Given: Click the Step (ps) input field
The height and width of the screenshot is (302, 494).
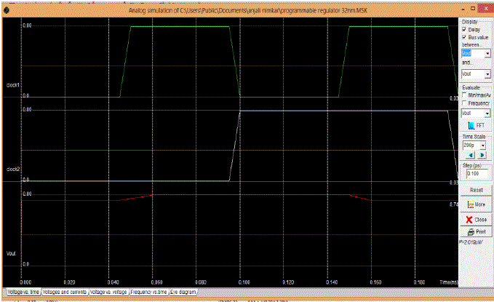Looking at the screenshot, I should point(475,175).
